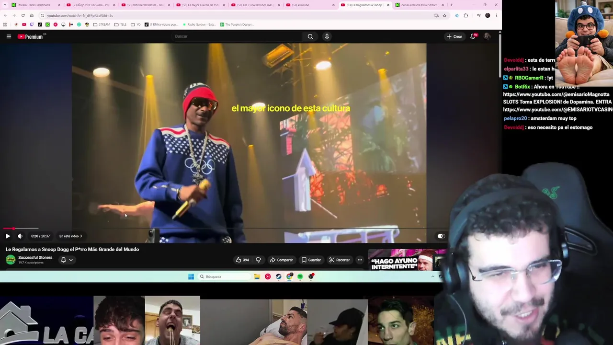
Task: Focus the Buscar search field
Action: click(237, 36)
